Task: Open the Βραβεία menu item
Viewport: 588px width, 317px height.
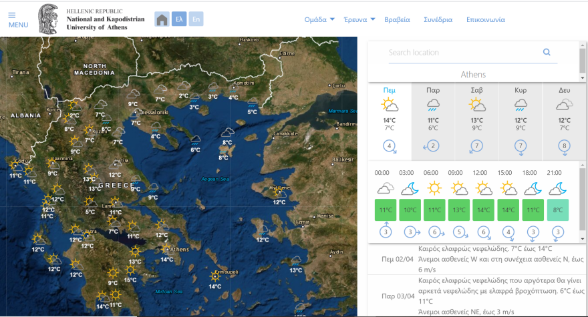Action: (x=398, y=19)
